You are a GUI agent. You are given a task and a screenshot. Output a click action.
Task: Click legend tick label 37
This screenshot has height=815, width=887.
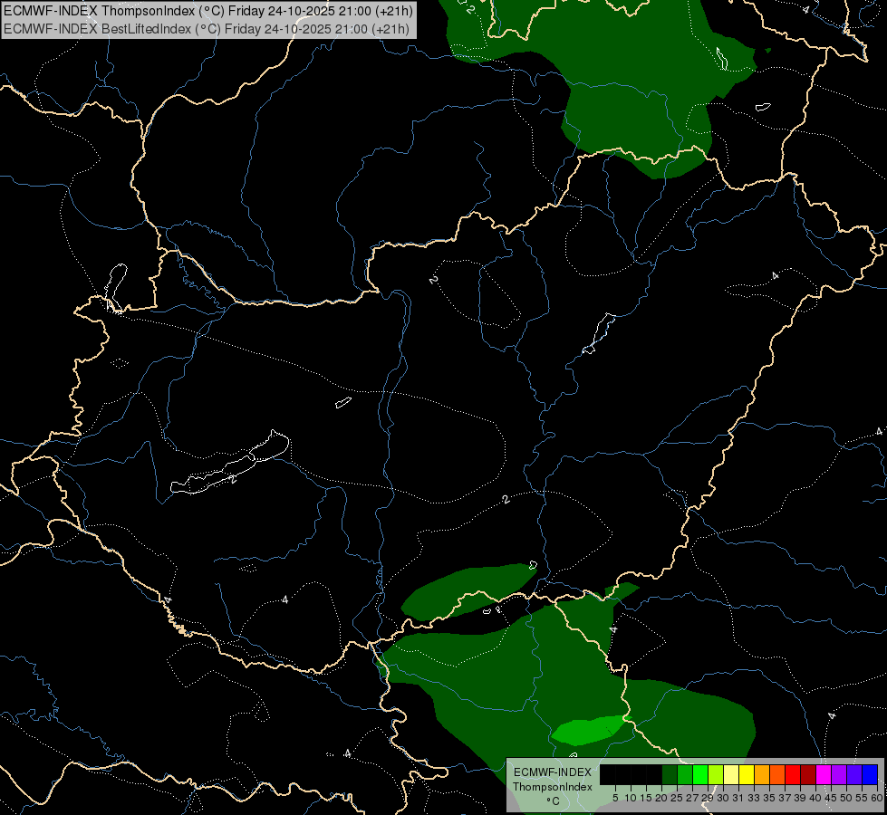pos(785,798)
